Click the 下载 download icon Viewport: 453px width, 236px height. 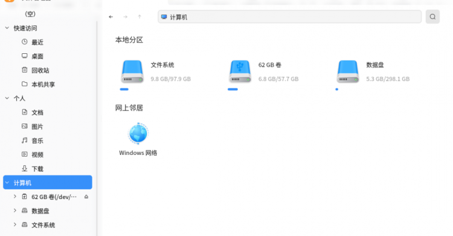[x=25, y=168]
